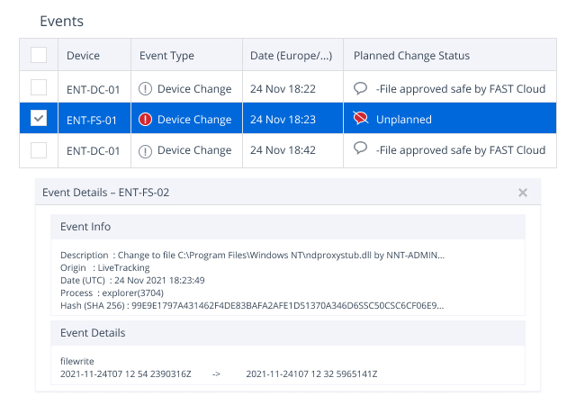The height and width of the screenshot is (405, 576).
Task: Uncheck the selected ENT-FS-01 row checkbox
Action: coord(39,119)
